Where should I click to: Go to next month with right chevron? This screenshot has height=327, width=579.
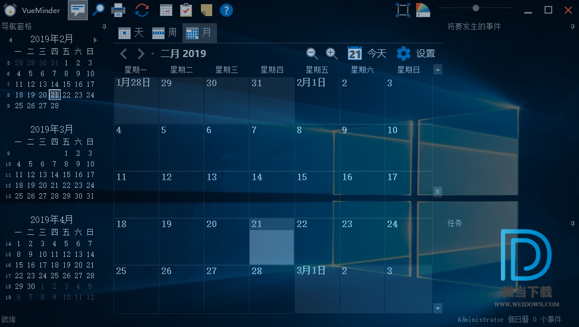click(x=141, y=54)
